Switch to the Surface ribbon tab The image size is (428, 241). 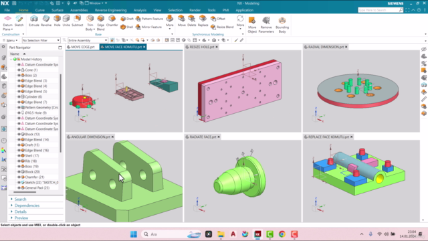pos(58,10)
